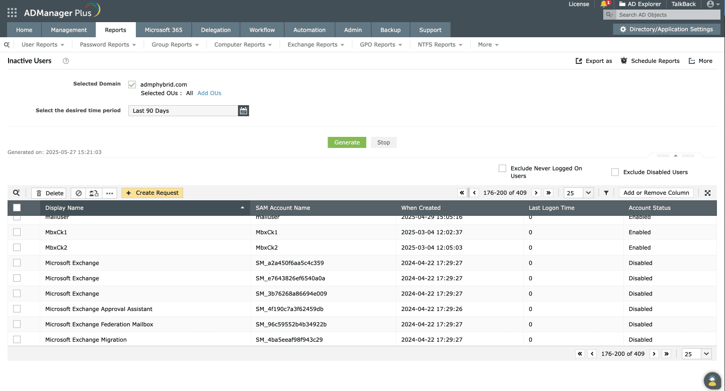Screen dimensions: 725x391
Task: Click the filter funnel icon
Action: pos(606,193)
